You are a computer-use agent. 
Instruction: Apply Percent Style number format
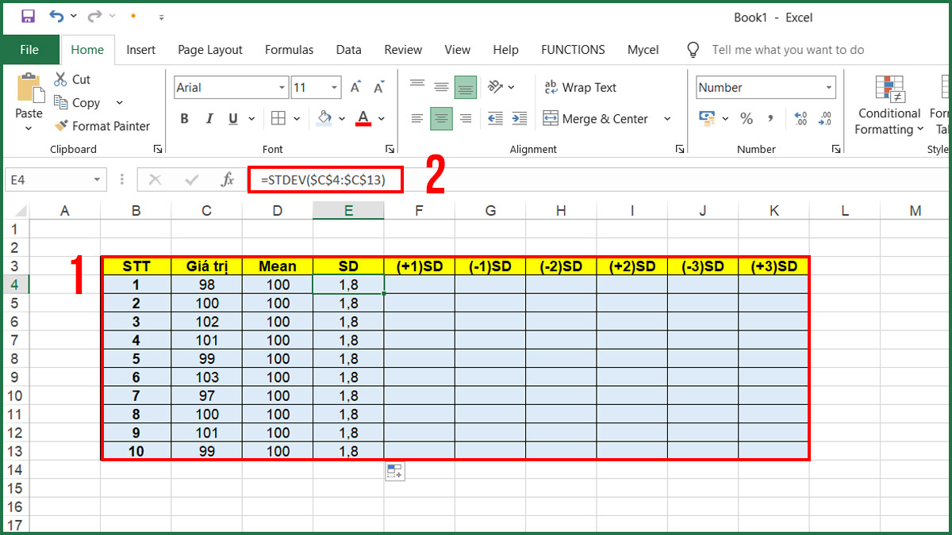(x=747, y=118)
